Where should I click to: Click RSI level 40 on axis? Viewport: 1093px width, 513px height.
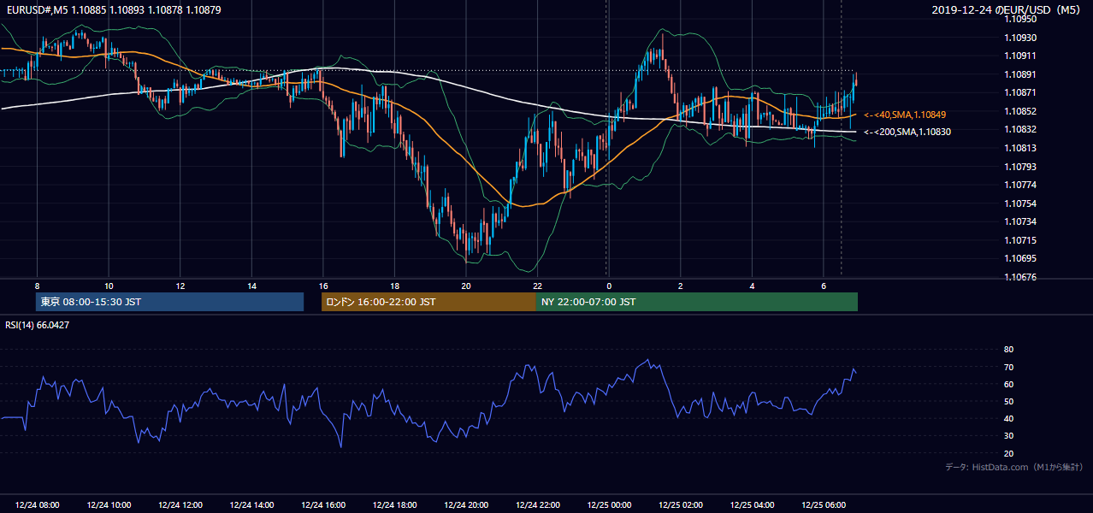click(x=1008, y=418)
